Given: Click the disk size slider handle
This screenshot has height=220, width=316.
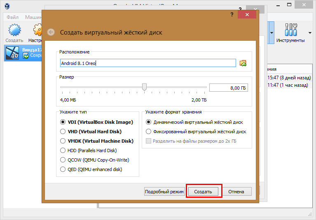Looking at the screenshot, I should pyautogui.click(x=144, y=87).
